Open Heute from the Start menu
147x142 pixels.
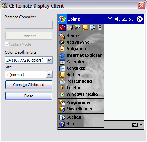[x=81, y=36]
